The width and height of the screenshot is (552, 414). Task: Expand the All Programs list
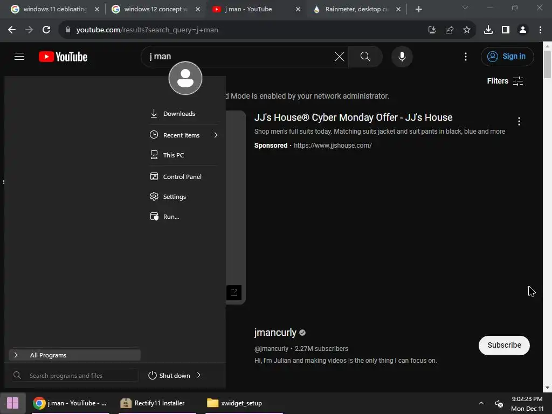[74, 355]
